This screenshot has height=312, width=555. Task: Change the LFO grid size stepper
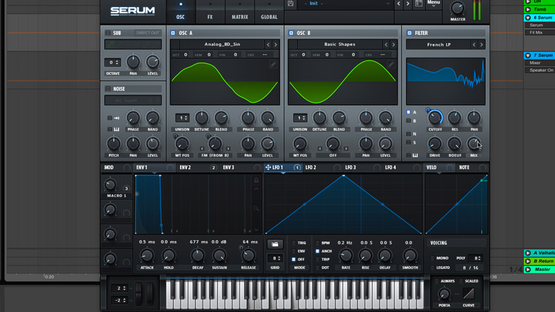(275, 258)
